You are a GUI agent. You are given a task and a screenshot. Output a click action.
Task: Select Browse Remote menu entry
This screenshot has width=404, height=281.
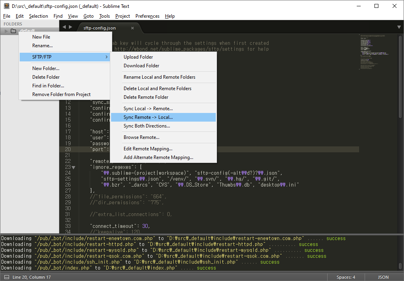coord(141,137)
